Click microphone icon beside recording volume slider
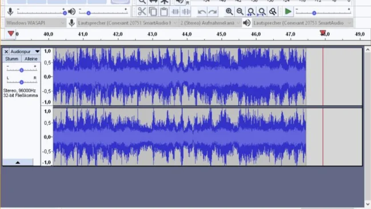371x209 pixels. pyautogui.click(x=10, y=11)
